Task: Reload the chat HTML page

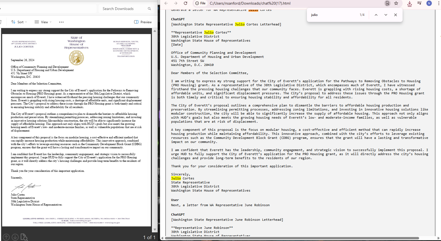Action: [185, 3]
